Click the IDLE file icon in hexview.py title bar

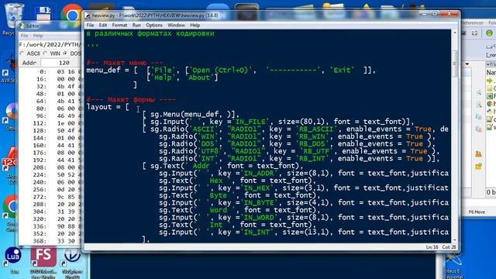click(88, 15)
